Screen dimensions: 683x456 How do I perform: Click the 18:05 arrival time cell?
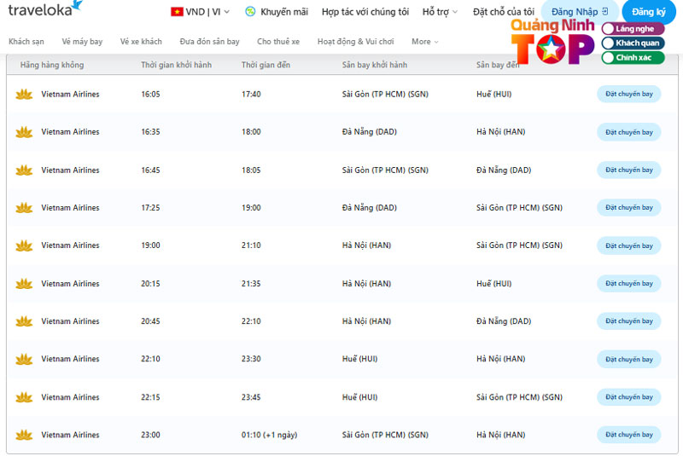pos(251,170)
